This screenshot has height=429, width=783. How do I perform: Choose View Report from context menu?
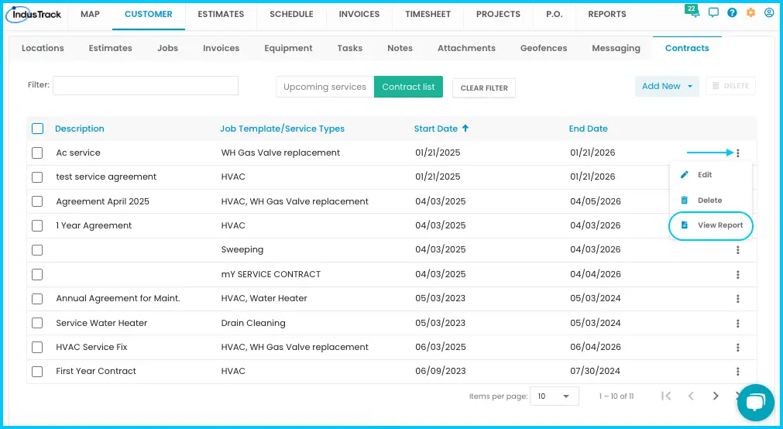[x=711, y=225]
